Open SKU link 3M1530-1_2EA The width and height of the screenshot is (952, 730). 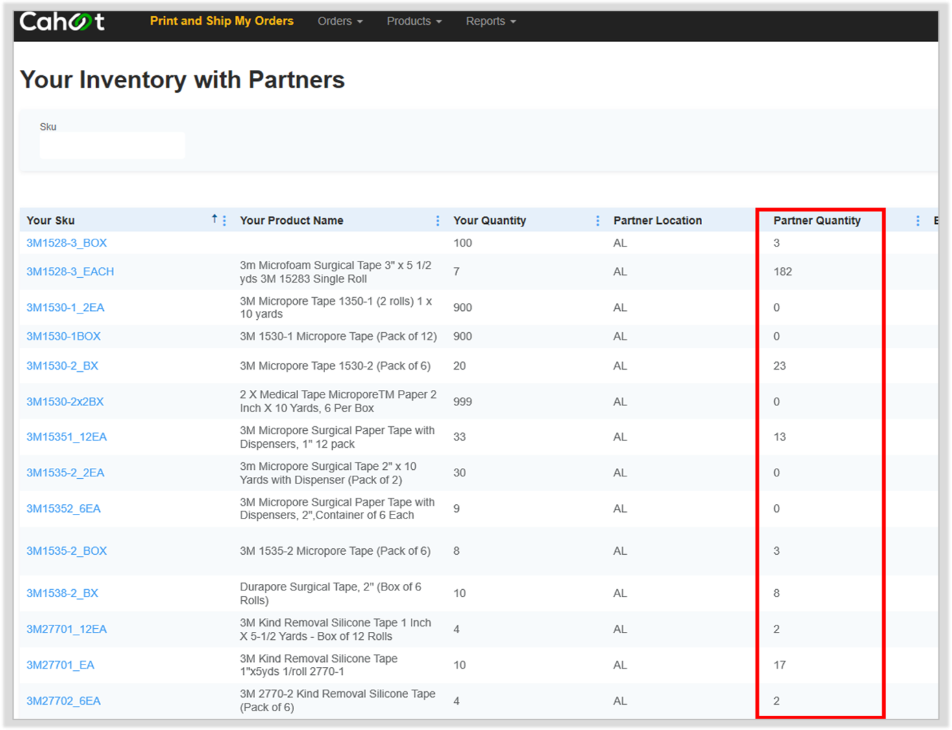click(x=66, y=308)
